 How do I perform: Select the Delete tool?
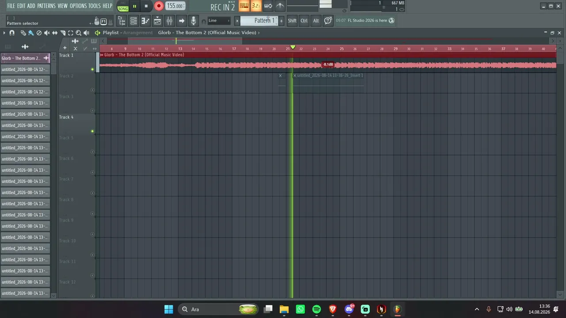pos(39,33)
